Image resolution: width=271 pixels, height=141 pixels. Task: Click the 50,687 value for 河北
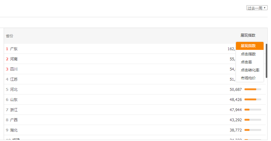236,90
